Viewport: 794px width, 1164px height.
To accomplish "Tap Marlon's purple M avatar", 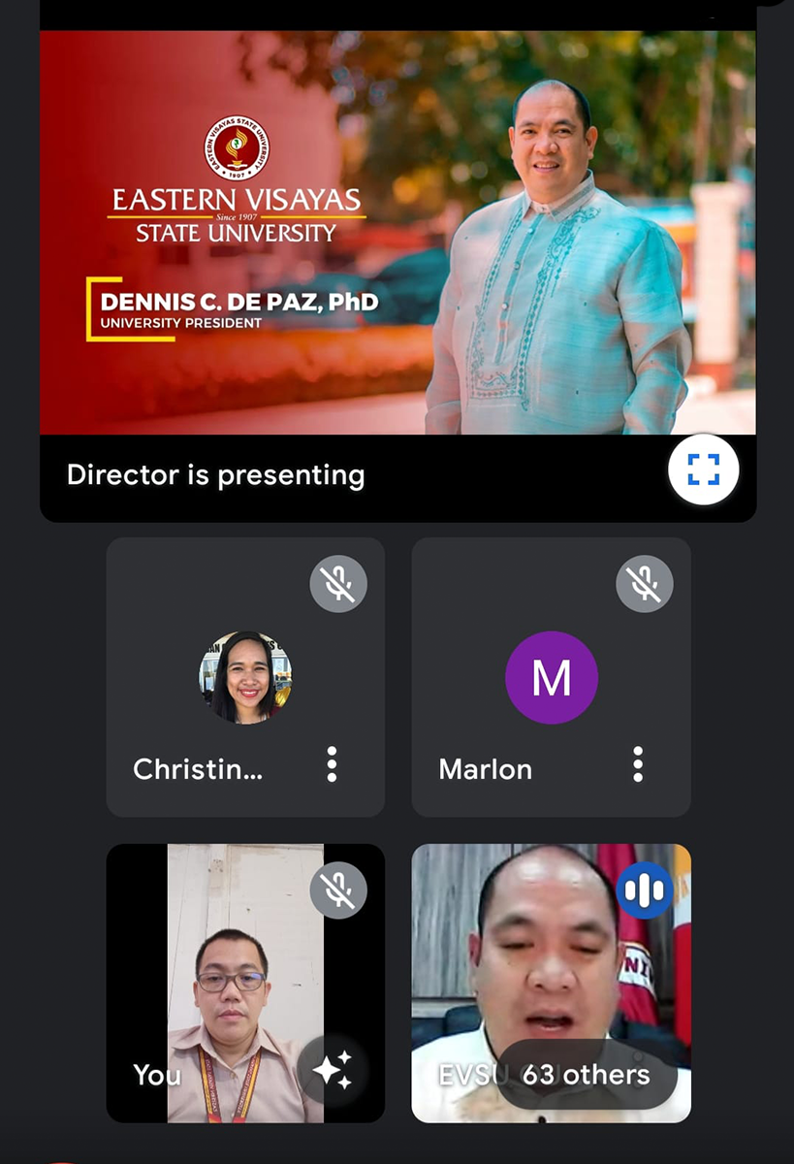I will pos(552,677).
